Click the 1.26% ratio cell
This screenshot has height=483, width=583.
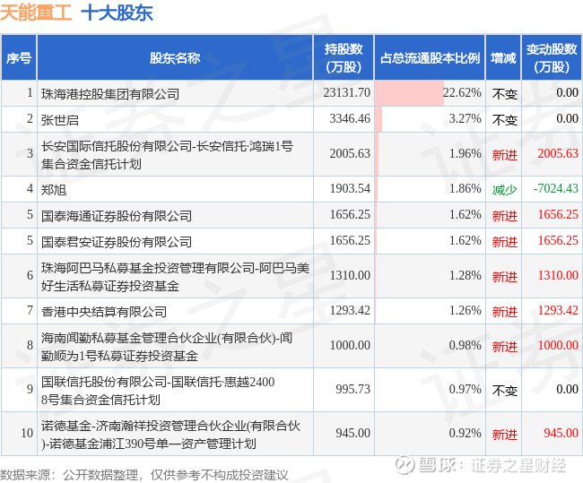point(430,311)
